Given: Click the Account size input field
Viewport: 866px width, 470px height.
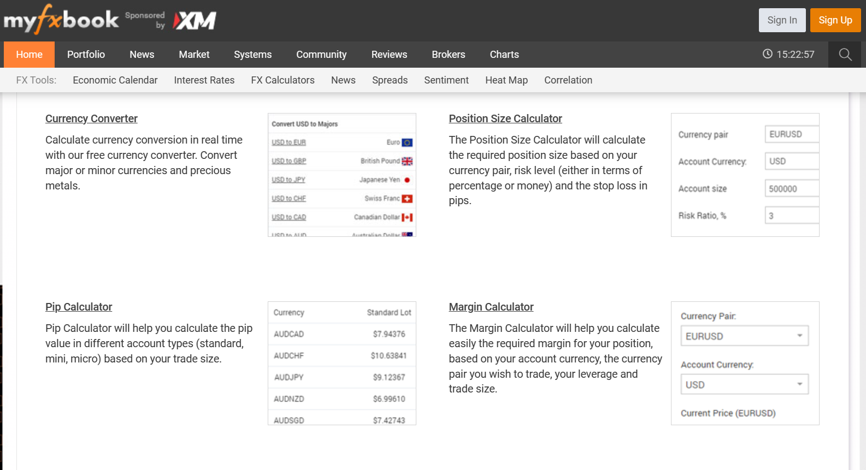Looking at the screenshot, I should (x=791, y=189).
